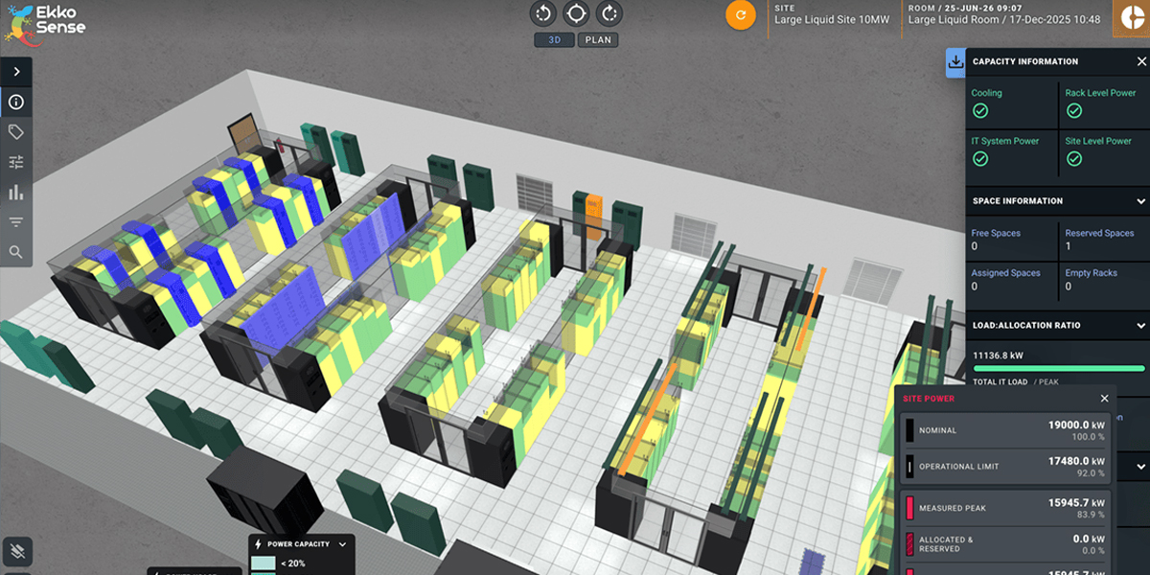Collapse the Load:Allocation Ratio section
1150x575 pixels.
(x=1140, y=326)
